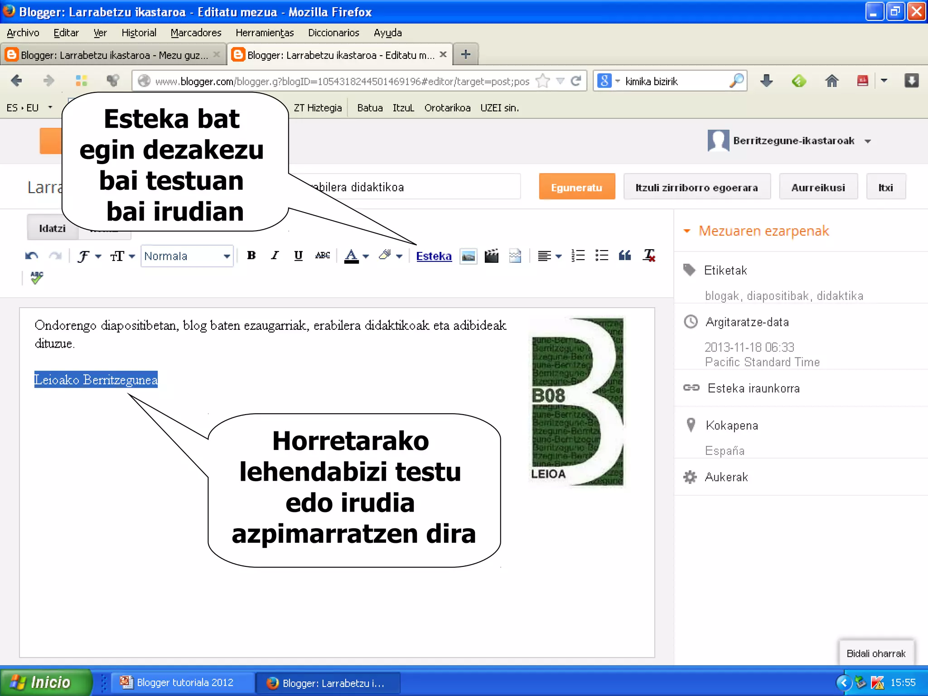Click the Bidali oharrak feedback button
Screen dimensions: 928x696
tap(875, 653)
